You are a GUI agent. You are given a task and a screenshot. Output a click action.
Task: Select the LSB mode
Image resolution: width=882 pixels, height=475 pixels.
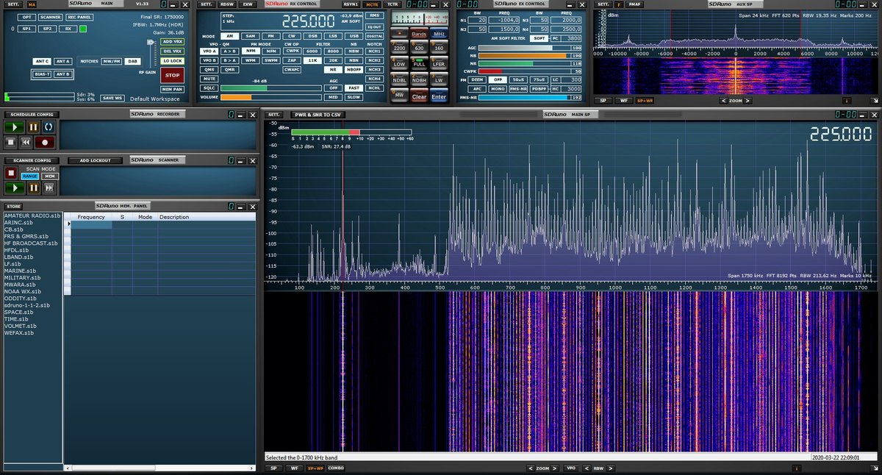[x=334, y=36]
